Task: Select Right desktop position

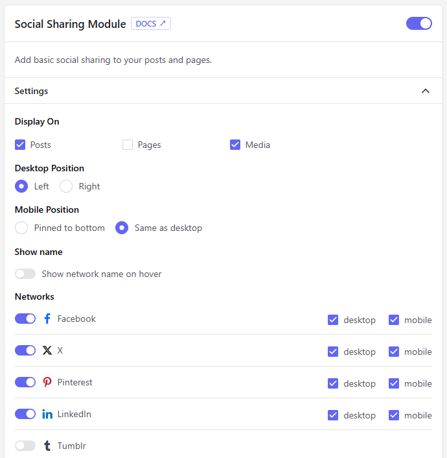Action: (66, 186)
